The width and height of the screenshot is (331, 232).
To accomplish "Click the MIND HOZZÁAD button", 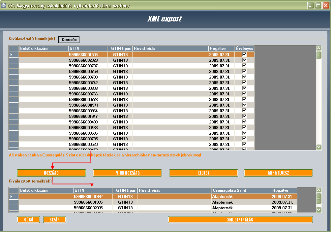I will (x=127, y=173).
